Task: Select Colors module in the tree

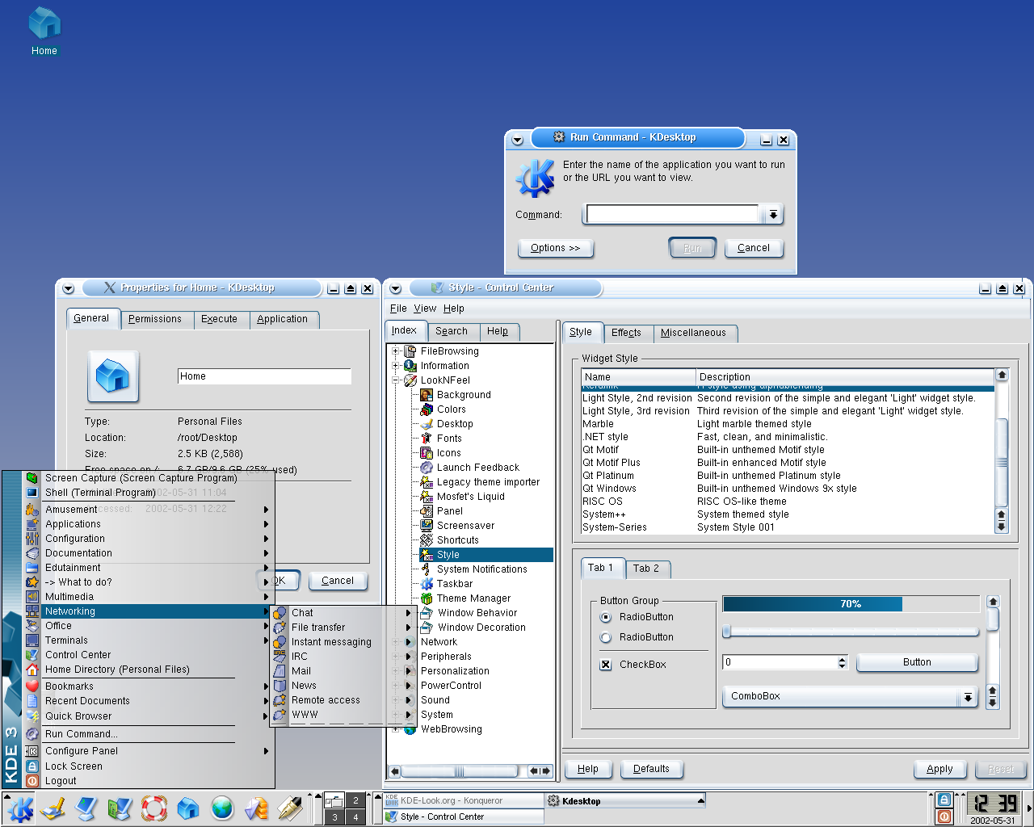Action: click(x=452, y=409)
